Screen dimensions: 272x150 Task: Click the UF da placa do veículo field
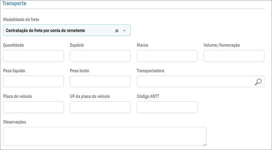tap(100, 107)
